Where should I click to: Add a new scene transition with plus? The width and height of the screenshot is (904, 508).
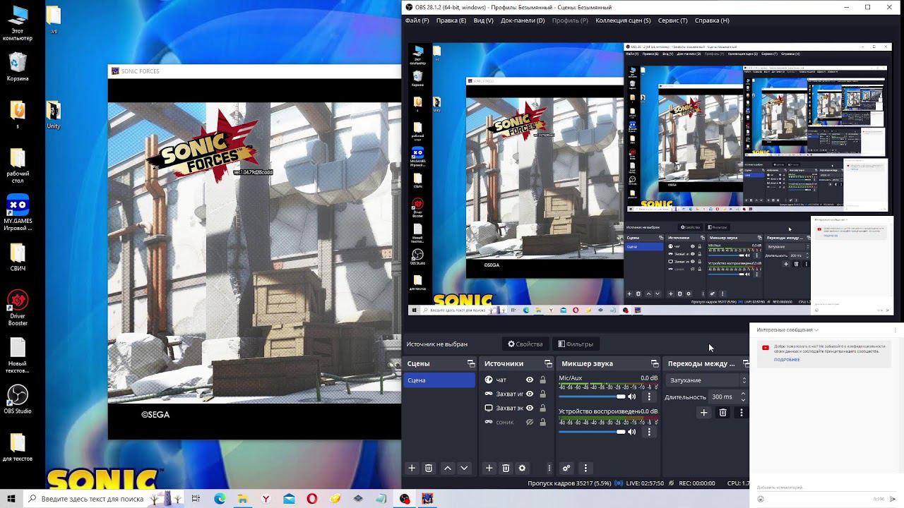pos(703,413)
